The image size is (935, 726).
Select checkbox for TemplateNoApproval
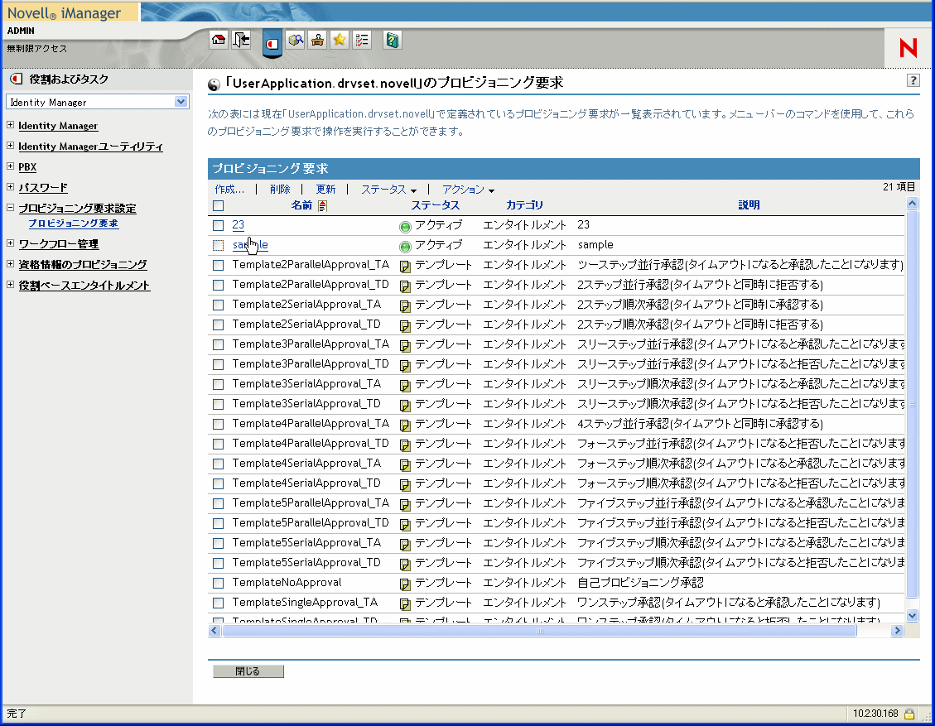219,583
